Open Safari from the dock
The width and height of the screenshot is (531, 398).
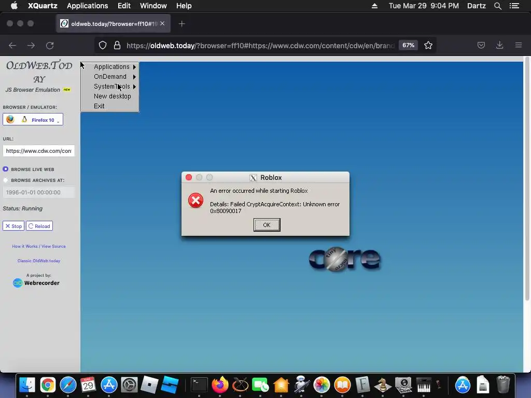click(x=68, y=385)
